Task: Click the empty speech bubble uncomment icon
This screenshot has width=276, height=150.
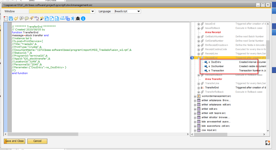Action: (x=27, y=19)
